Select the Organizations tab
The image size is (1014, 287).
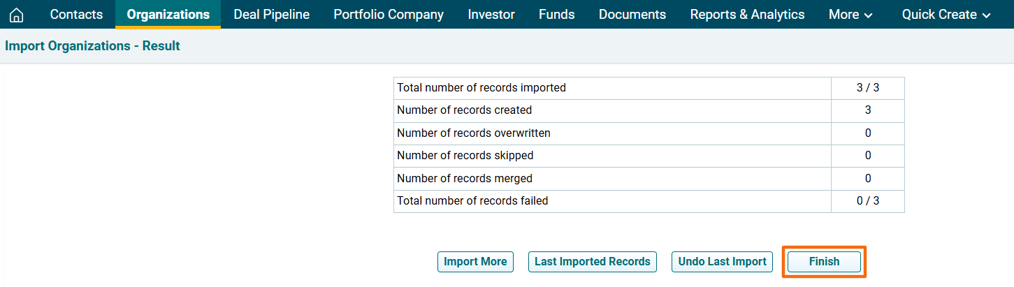click(168, 15)
